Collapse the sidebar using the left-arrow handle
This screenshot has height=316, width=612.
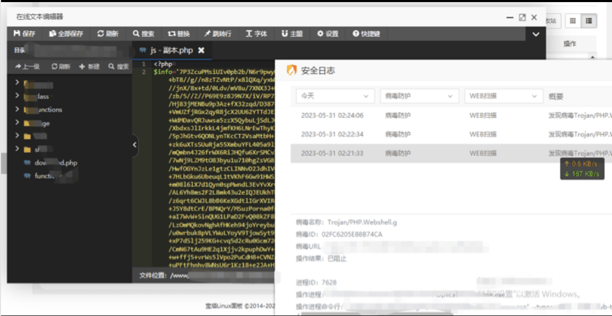pyautogui.click(x=135, y=145)
